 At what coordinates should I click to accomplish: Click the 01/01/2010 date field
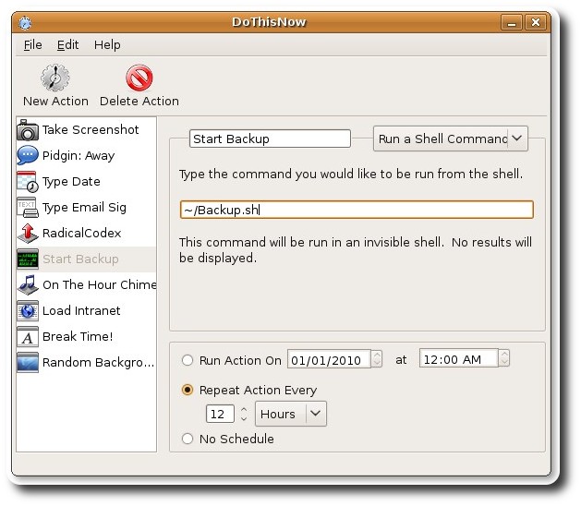329,359
